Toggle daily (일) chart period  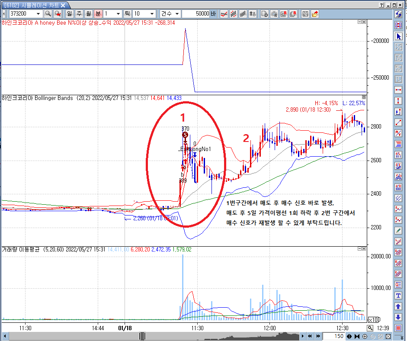pyautogui.click(x=69, y=14)
